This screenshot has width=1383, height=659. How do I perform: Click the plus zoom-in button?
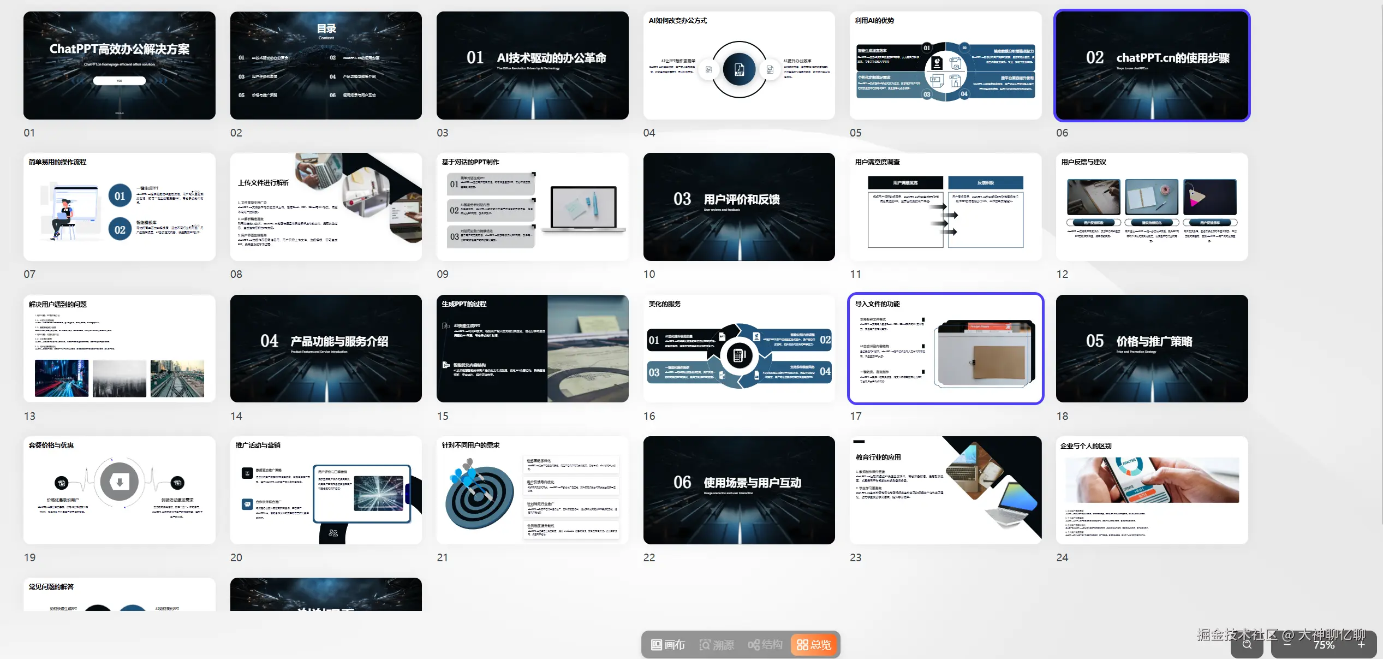[x=1361, y=645]
